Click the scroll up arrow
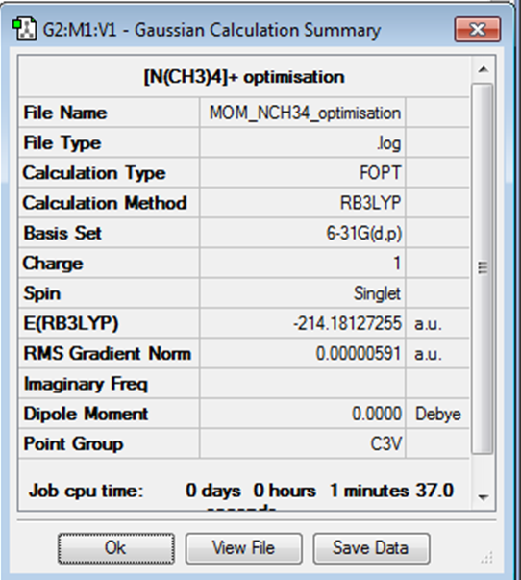 click(483, 69)
